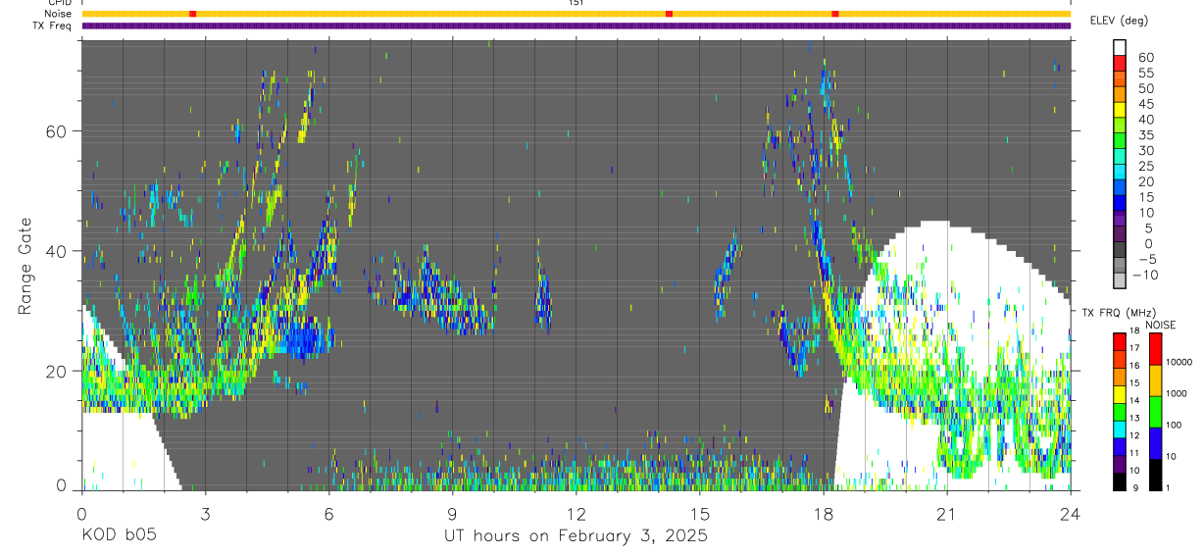
Task: Click the '1' label on NOISE scale
Action: click(x=1167, y=487)
